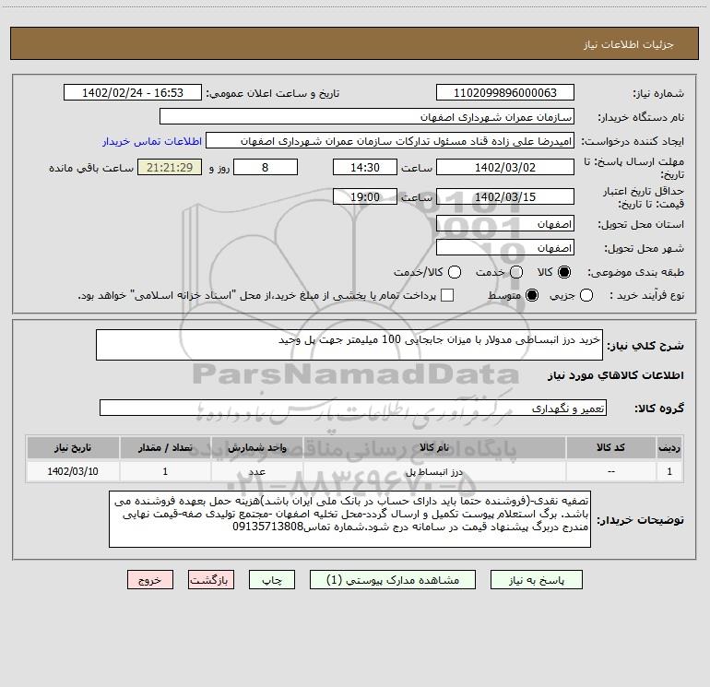This screenshot has height=687, width=710.
Task: Click the چاپ print button
Action: 272,580
